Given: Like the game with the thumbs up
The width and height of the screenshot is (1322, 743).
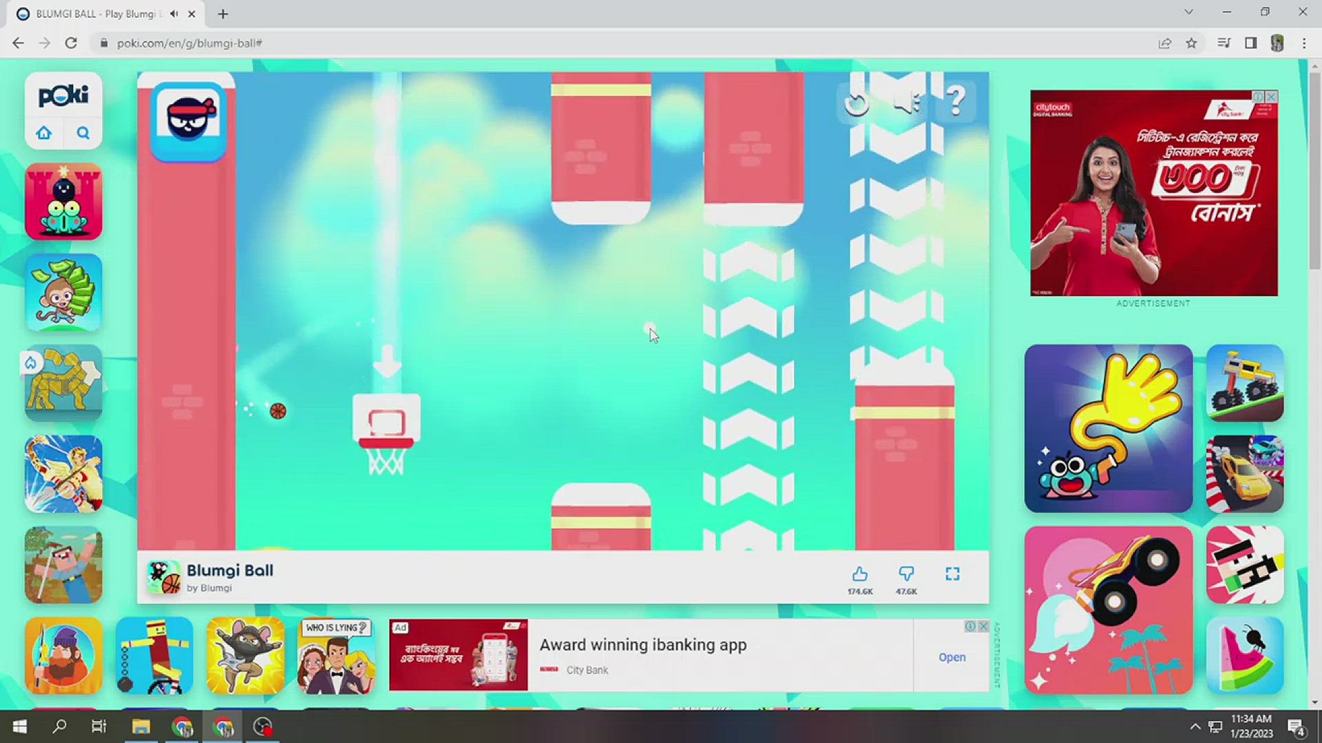Looking at the screenshot, I should click(859, 574).
